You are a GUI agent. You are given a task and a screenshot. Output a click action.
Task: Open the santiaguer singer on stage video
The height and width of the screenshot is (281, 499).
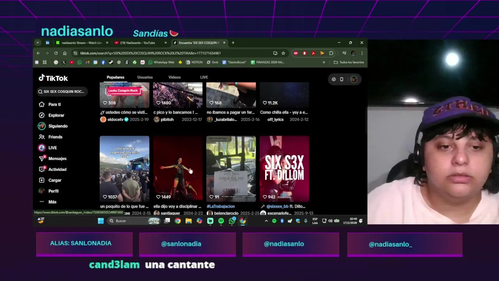(x=177, y=169)
